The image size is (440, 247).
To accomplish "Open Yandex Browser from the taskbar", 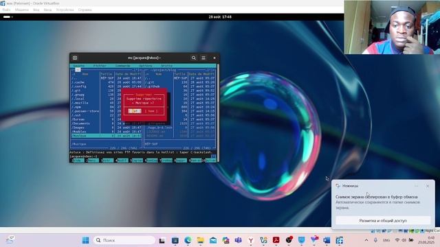I will (251, 240).
